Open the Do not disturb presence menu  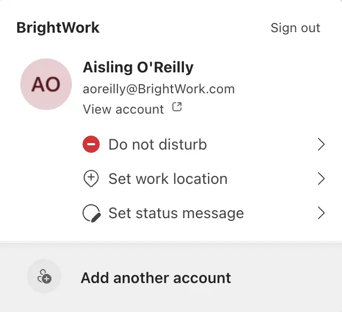[x=158, y=144]
